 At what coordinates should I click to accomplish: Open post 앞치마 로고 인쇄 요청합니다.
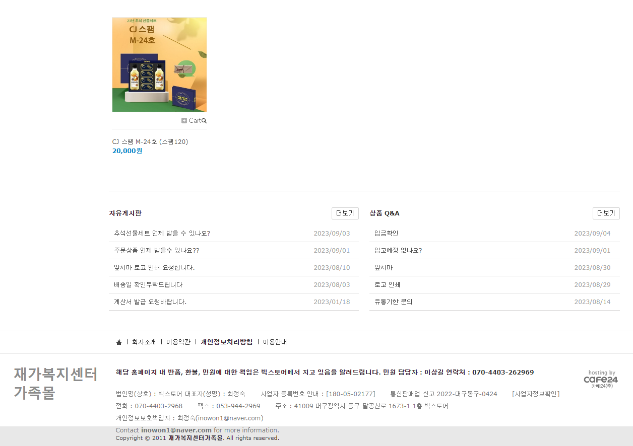click(x=154, y=268)
